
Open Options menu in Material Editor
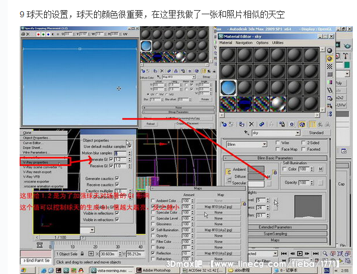tap(262, 43)
